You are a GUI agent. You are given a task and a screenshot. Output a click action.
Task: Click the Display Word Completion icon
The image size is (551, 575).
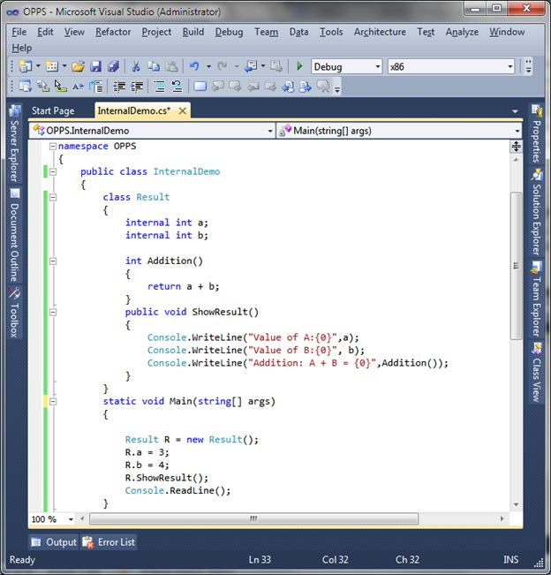coord(78,87)
